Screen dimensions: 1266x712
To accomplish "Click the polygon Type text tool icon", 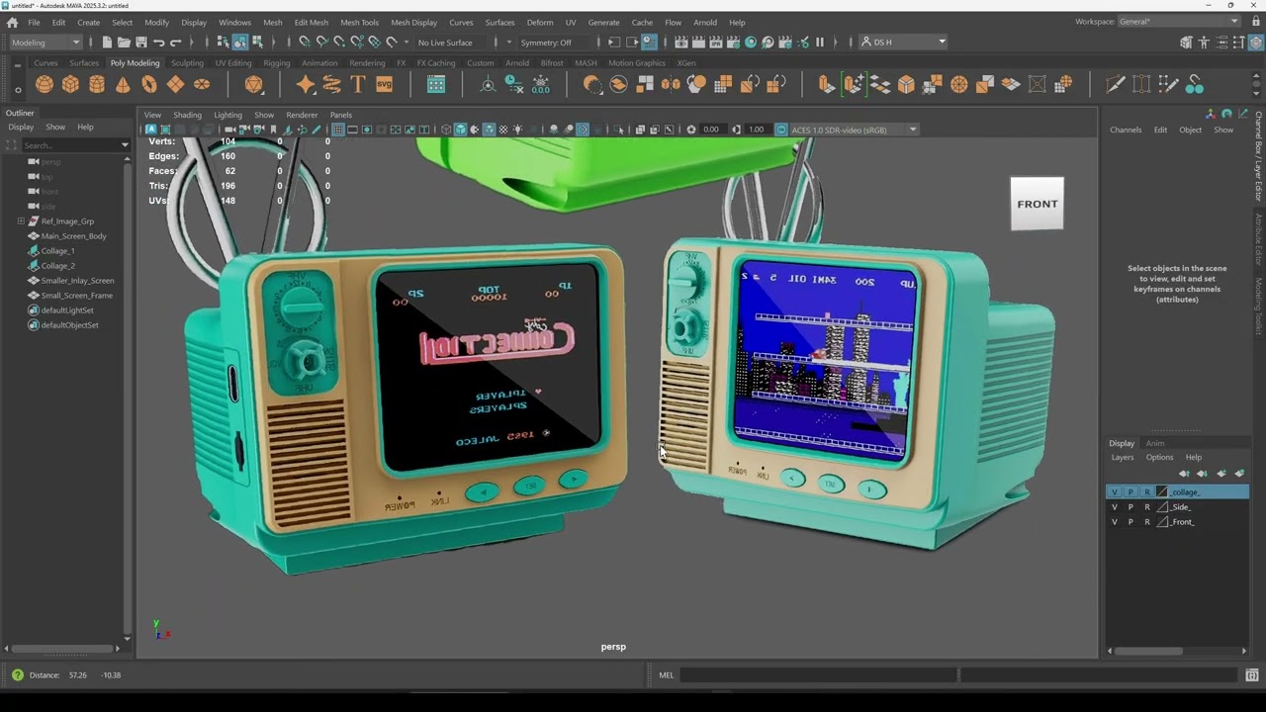I will click(x=358, y=85).
